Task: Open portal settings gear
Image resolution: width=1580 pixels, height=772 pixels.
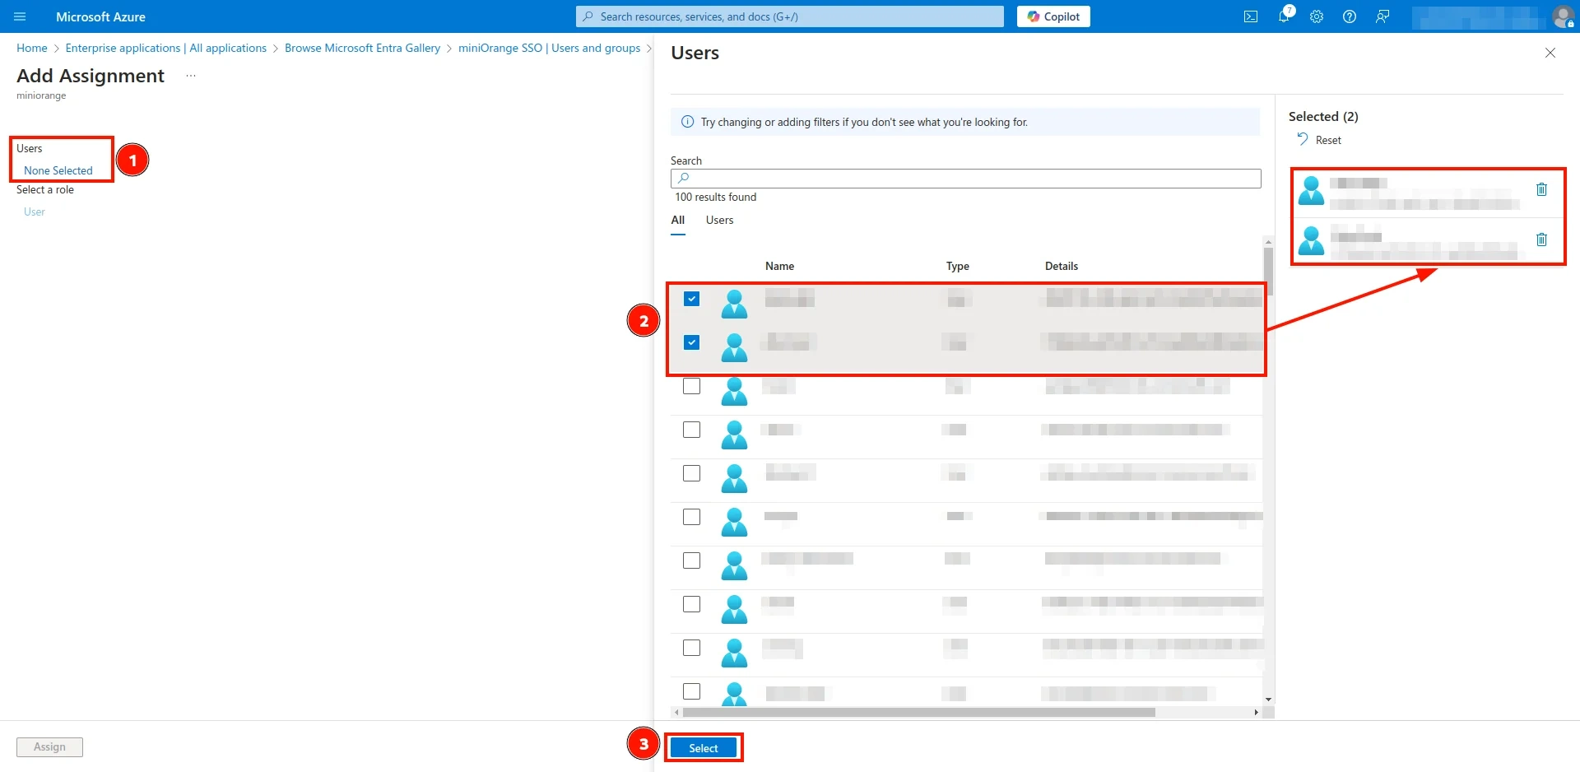Action: click(1317, 16)
